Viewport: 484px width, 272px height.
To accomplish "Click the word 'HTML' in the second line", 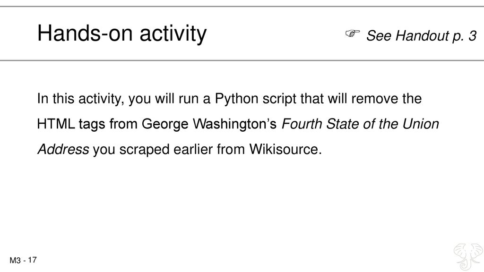I will click(x=56, y=124).
